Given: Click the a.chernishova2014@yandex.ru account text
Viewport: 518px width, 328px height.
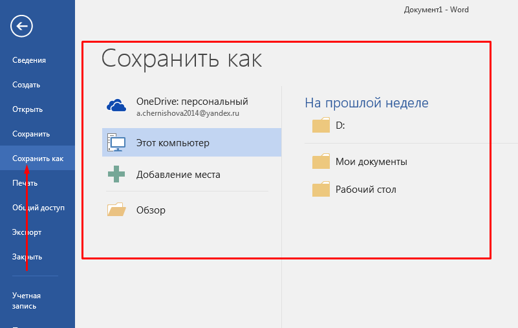Looking at the screenshot, I should [187, 113].
